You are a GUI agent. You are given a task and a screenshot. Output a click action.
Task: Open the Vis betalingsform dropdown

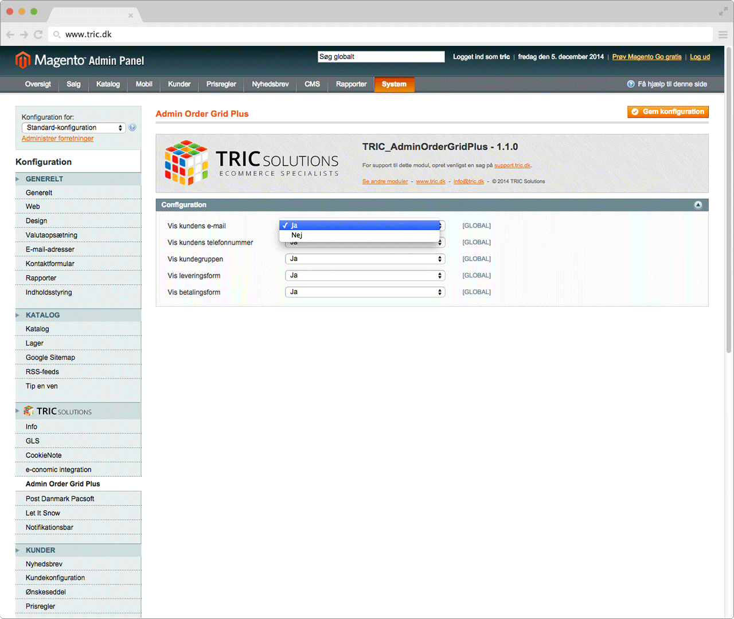point(365,292)
